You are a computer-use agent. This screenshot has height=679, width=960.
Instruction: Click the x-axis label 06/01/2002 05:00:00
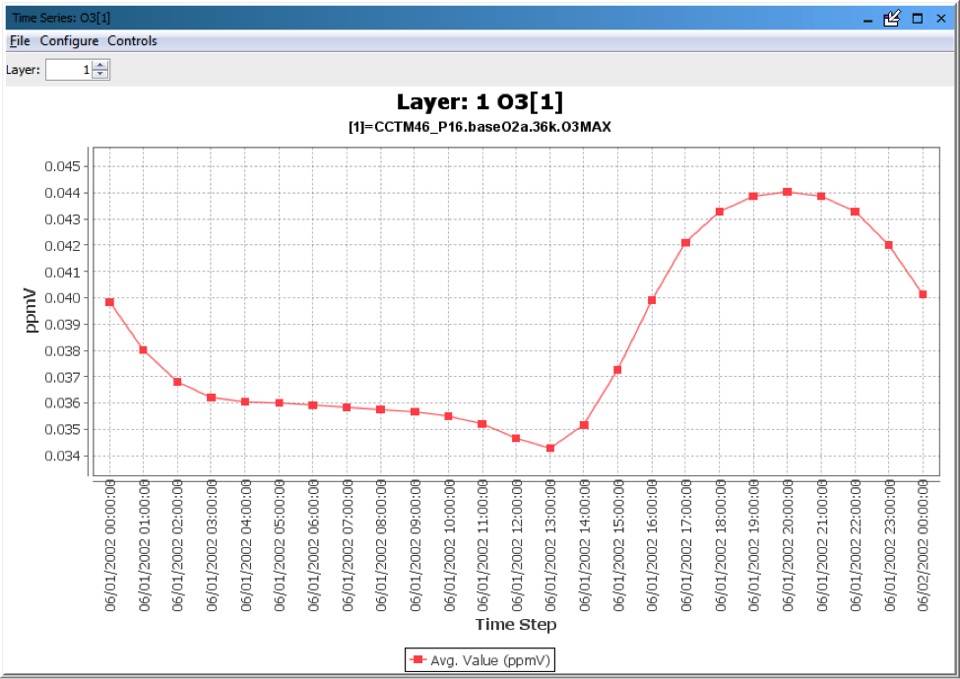click(x=280, y=545)
